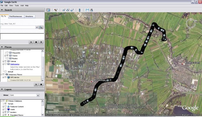This screenshot has height=117, width=202.
Task: Click the Add Path toolbar icon
Action: click(x=68, y=10)
